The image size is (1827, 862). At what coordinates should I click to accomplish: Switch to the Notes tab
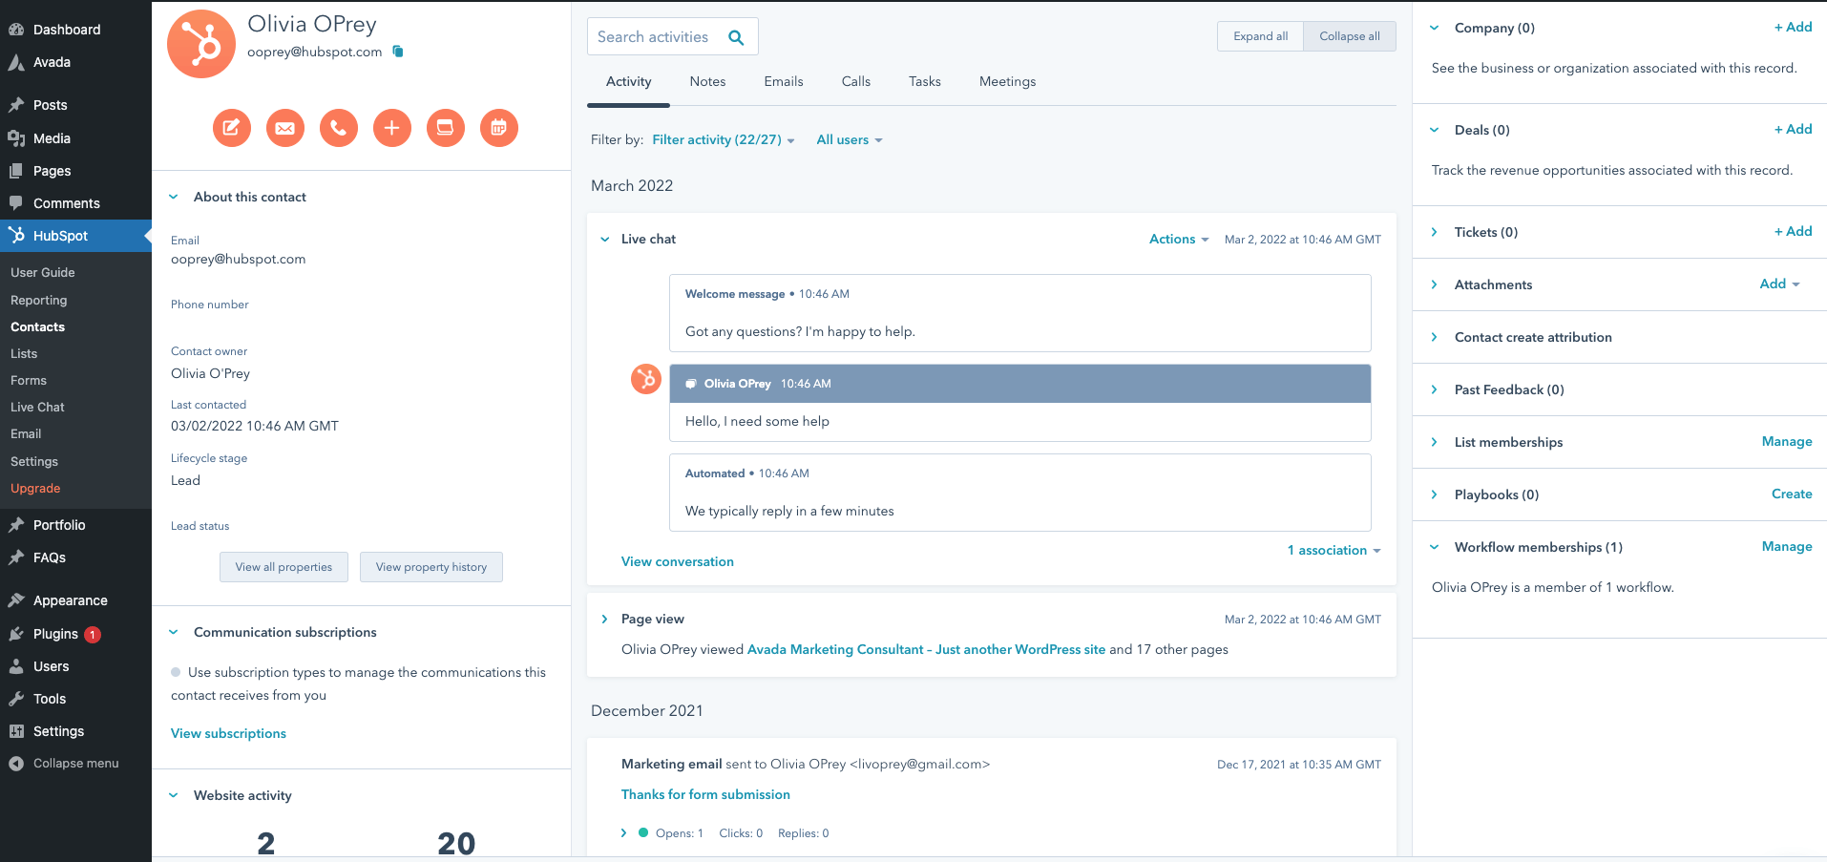tap(707, 81)
